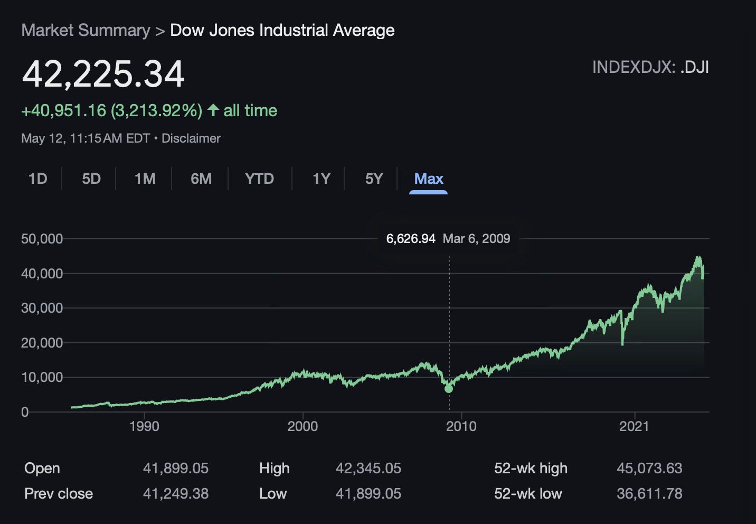
Task: Click the 6,626.94 Mar 6, 2009 tooltip
Action: point(448,239)
